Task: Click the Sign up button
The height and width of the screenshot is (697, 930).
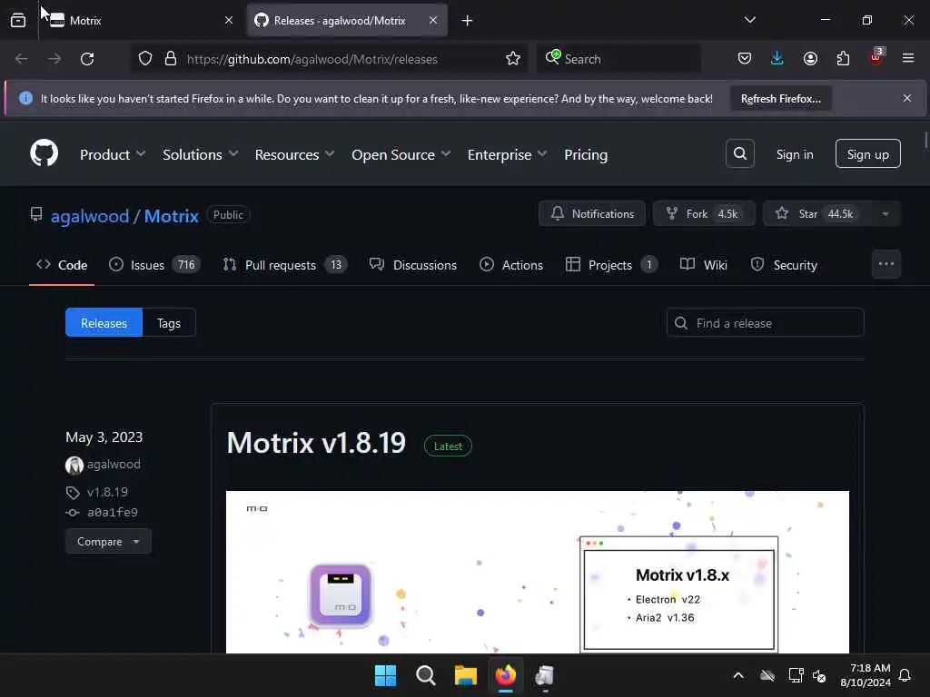Action: click(867, 154)
